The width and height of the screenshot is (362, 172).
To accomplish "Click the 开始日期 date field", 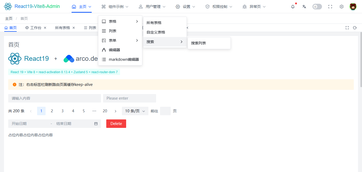I will point(29,124).
